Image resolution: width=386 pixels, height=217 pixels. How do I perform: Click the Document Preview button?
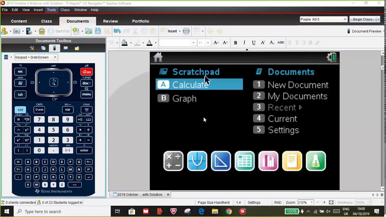(364, 31)
